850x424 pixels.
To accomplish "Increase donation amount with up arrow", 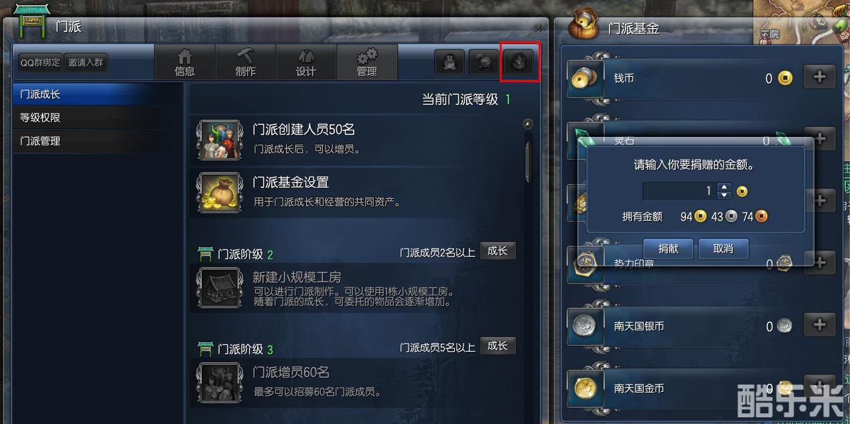I will click(x=724, y=187).
